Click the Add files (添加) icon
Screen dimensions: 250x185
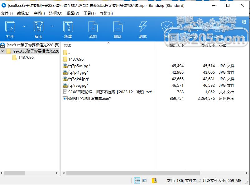93,27
